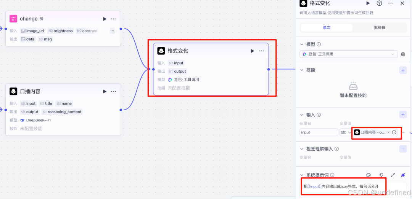Screen dimensions: 412x199
Task: Open model settings gear icon
Action: [x=403, y=54]
